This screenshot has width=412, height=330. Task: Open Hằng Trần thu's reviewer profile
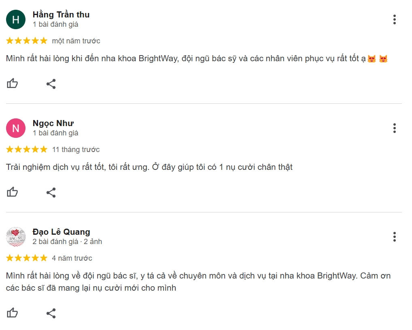pyautogui.click(x=61, y=14)
